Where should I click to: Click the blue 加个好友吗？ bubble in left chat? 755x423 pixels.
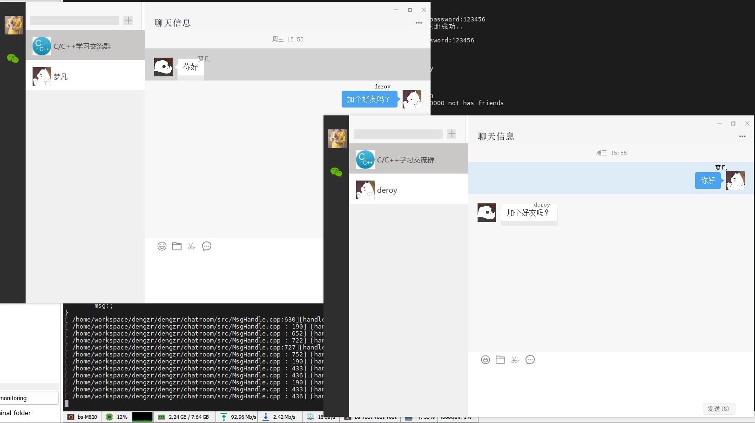click(370, 99)
